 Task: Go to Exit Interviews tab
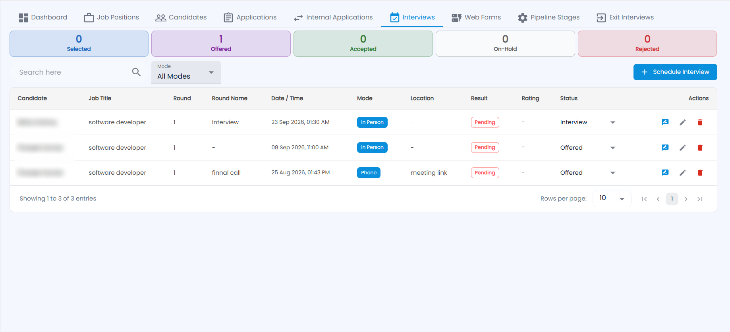(625, 17)
